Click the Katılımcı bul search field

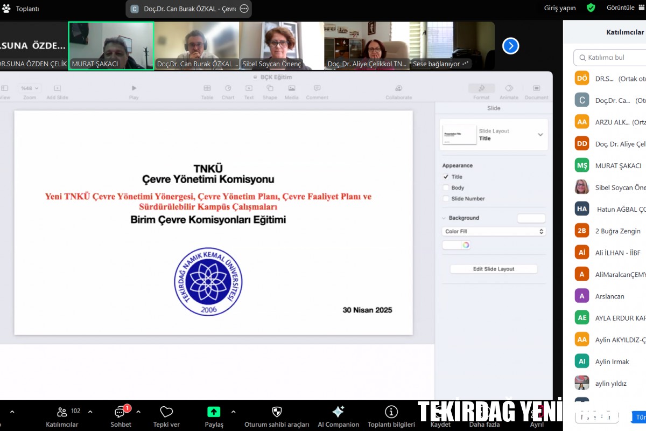point(610,57)
